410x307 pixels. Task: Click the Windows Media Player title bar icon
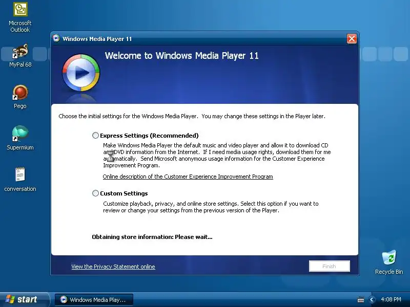pos(56,38)
